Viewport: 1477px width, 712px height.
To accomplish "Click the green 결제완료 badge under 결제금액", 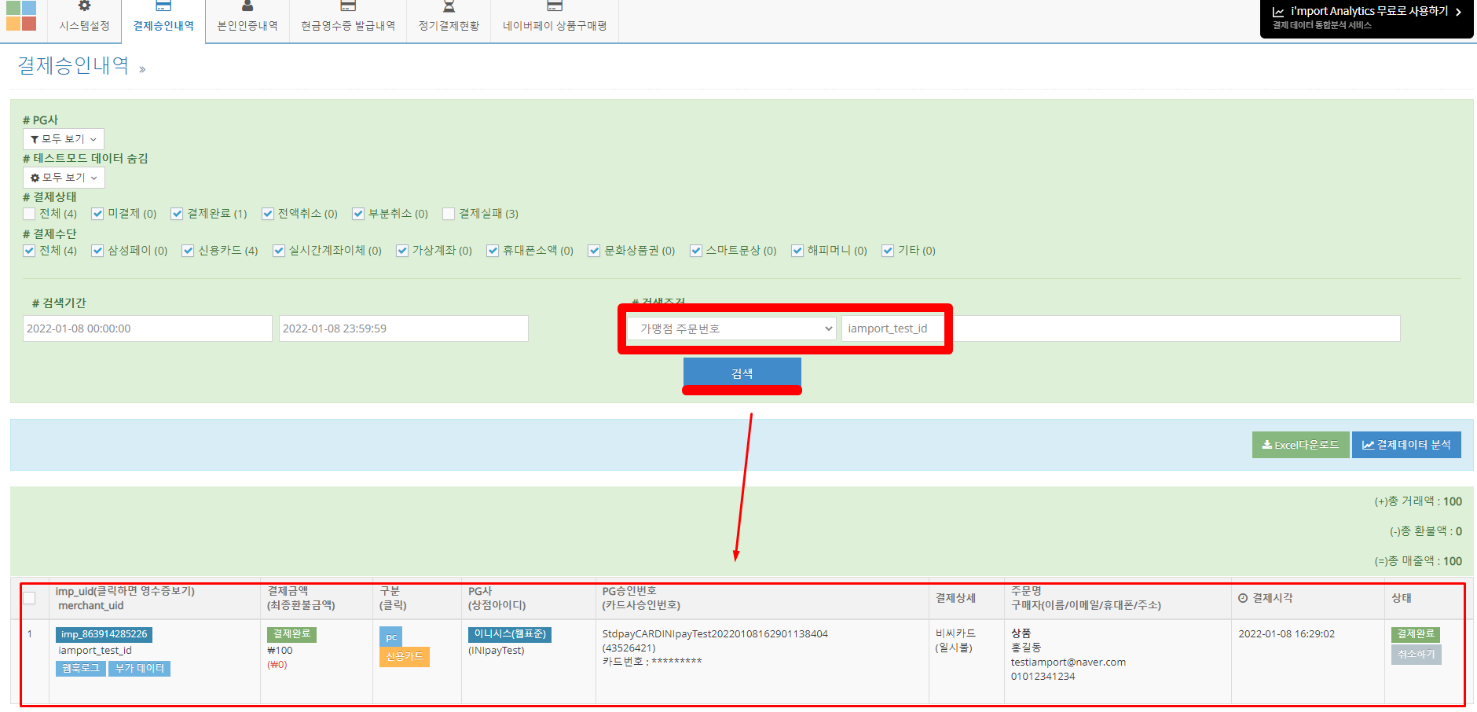I will pos(291,634).
